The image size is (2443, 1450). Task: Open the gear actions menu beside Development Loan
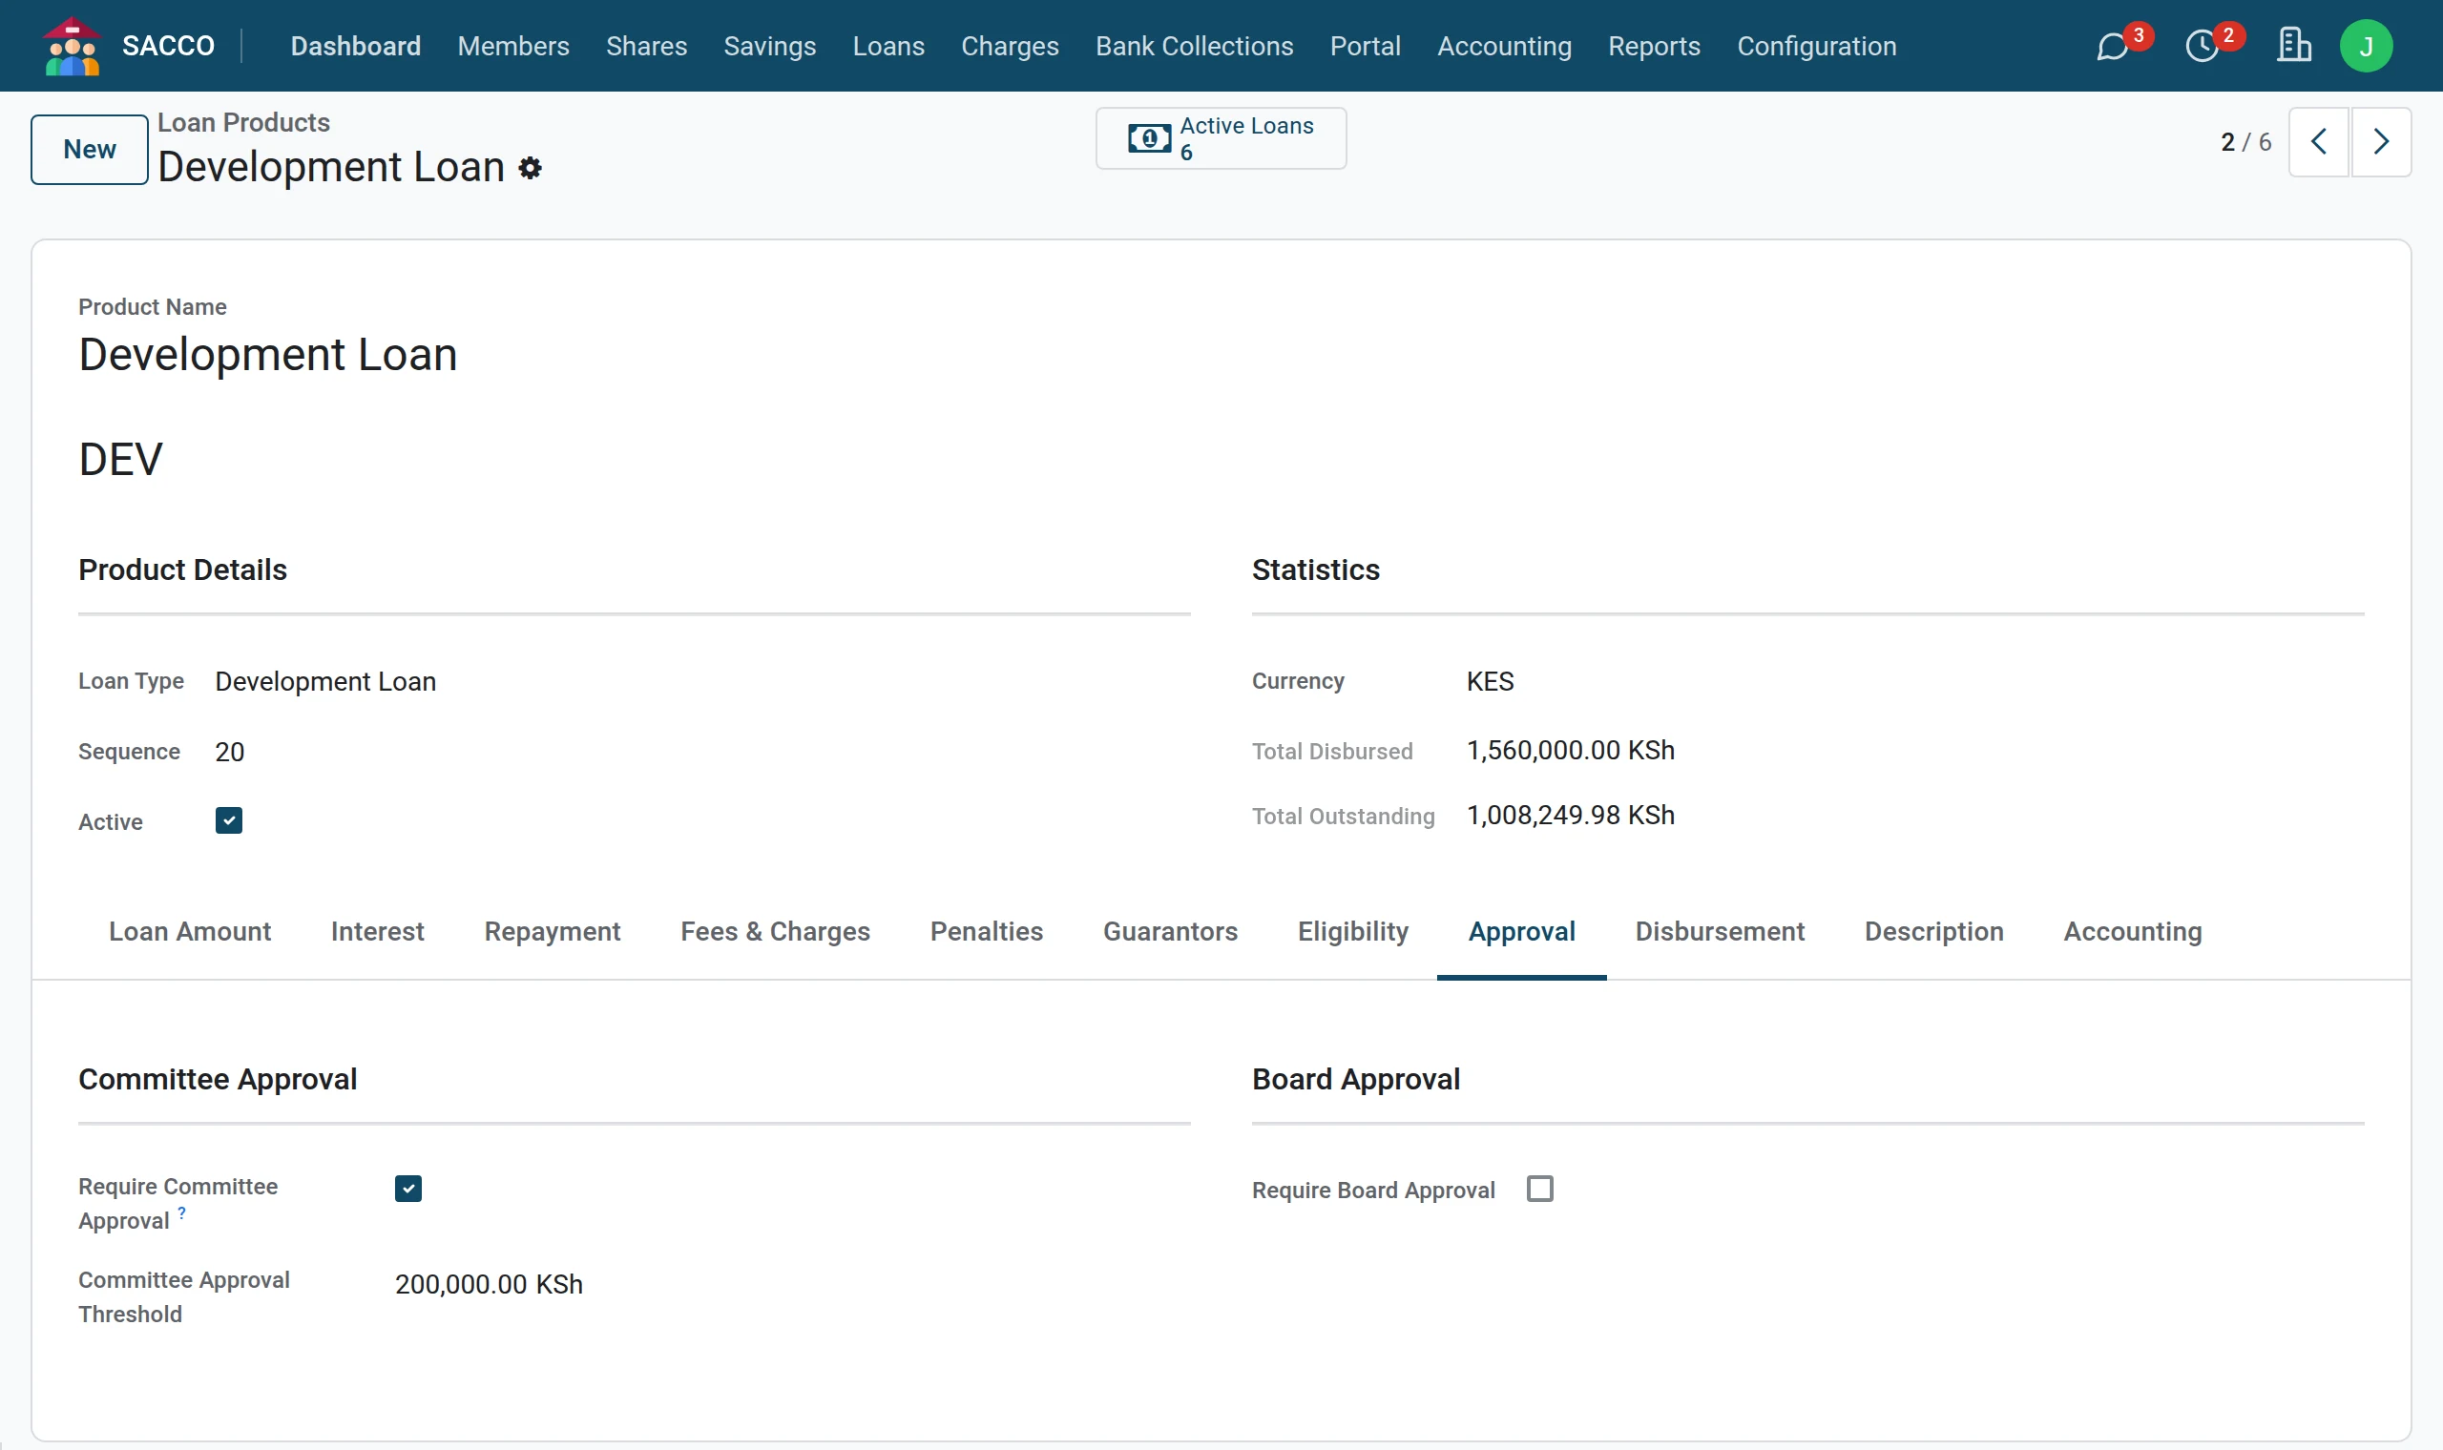[x=530, y=168]
